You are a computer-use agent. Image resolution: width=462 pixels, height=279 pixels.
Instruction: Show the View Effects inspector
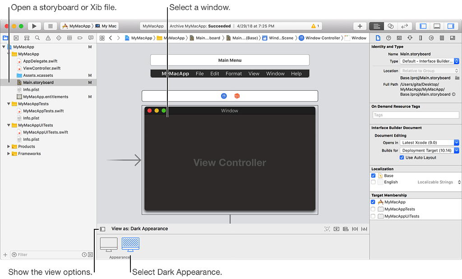(x=453, y=38)
